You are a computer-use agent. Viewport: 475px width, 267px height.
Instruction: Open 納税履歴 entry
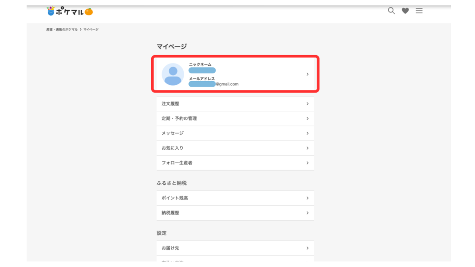pyautogui.click(x=170, y=213)
